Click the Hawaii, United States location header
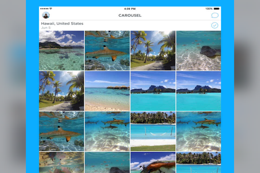The height and width of the screenshot is (173, 260). click(62, 24)
